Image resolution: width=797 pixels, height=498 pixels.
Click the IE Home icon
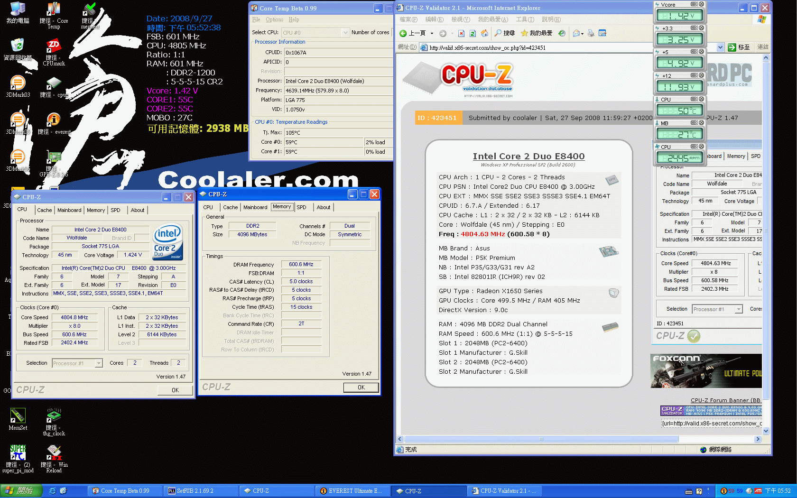tap(484, 33)
